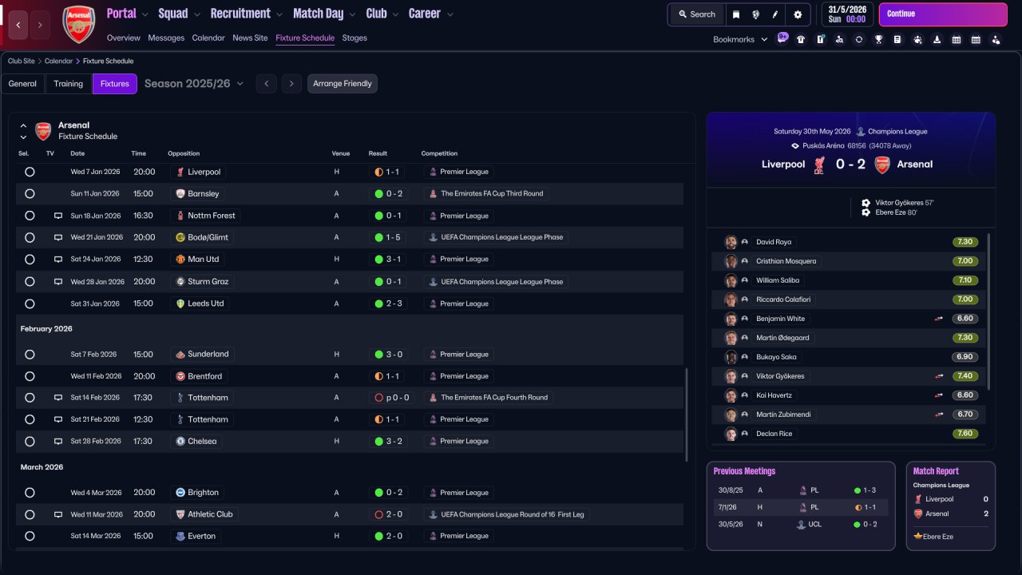Screen dimensions: 1022x575
Task: Click the Continue button
Action: point(943,14)
